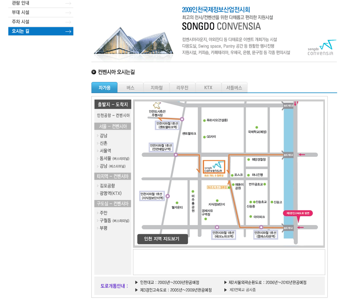This screenshot has width=344, height=300.
Task: Click the 지식정보단지 green marker
Action: tap(217, 200)
